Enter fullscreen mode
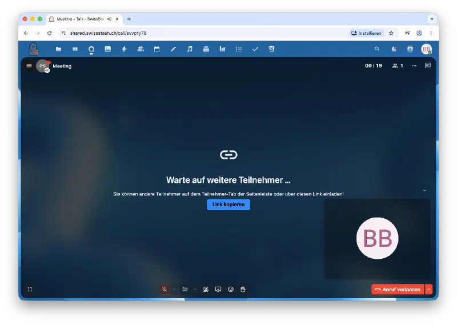Viewport: 457px width, 325px height. 30,289
